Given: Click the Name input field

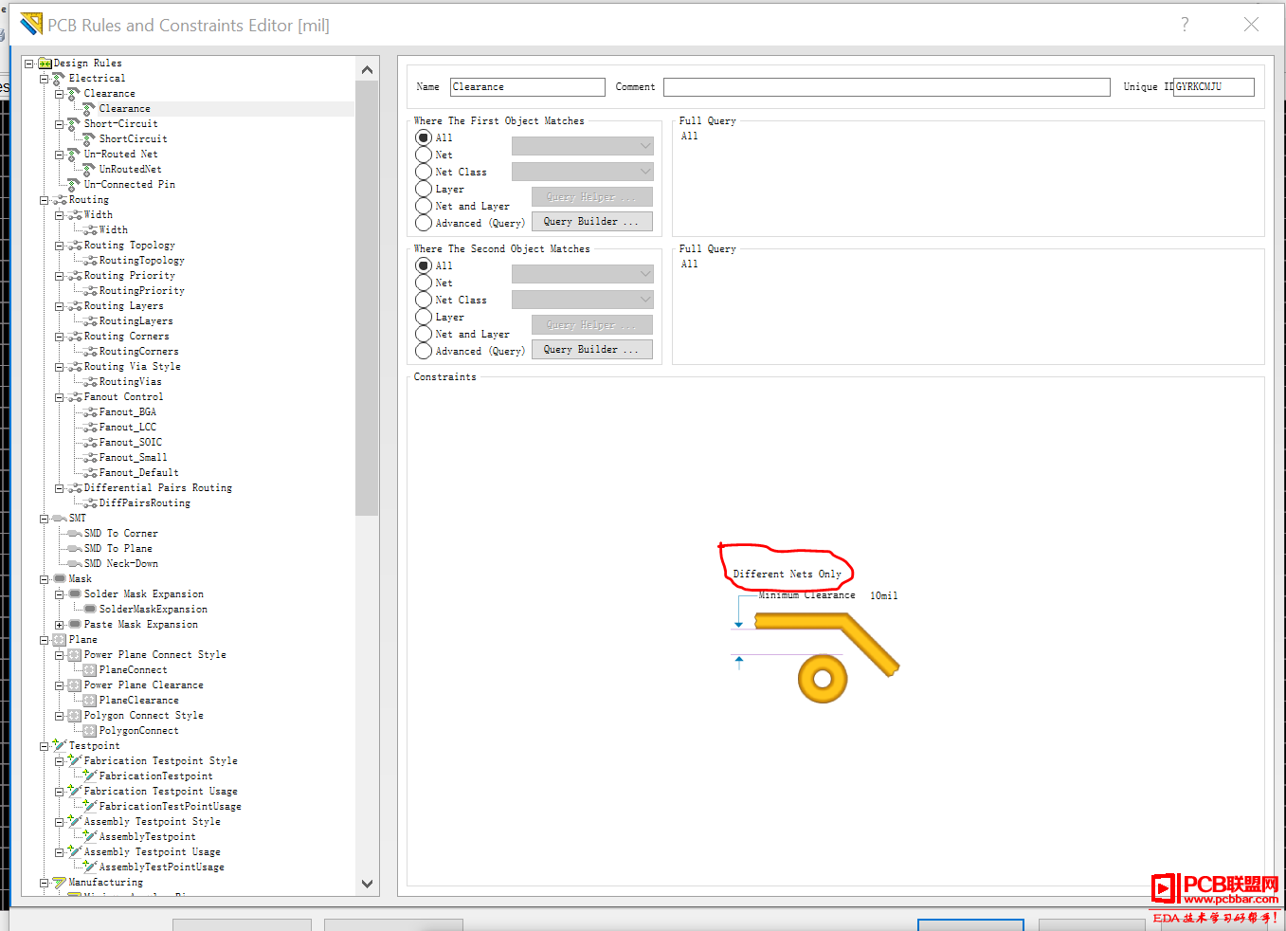Looking at the screenshot, I should point(527,87).
